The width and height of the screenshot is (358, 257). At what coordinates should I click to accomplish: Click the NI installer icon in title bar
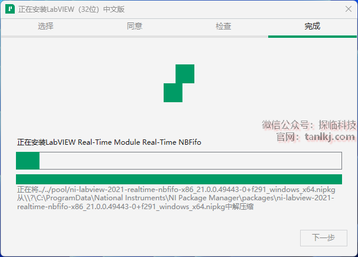(10, 9)
